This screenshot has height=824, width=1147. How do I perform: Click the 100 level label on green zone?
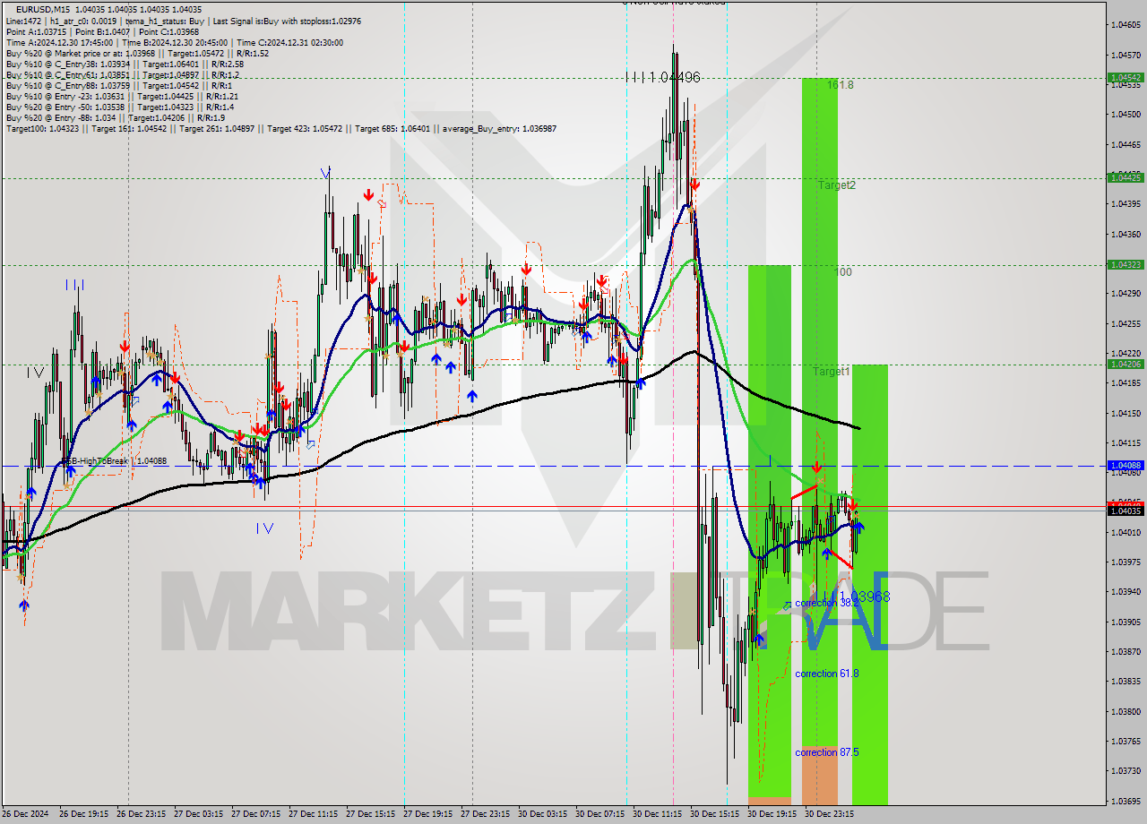point(843,272)
